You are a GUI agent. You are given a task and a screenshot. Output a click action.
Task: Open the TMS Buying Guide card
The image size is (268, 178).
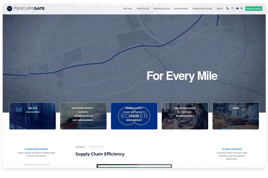coord(185,116)
